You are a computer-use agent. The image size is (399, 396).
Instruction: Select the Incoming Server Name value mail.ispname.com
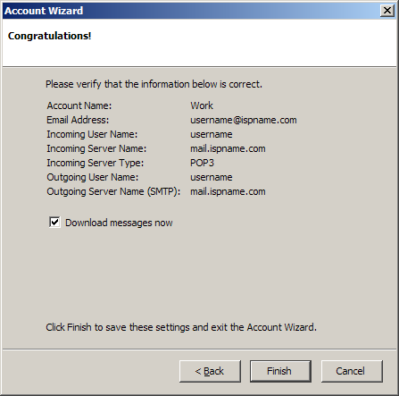228,148
